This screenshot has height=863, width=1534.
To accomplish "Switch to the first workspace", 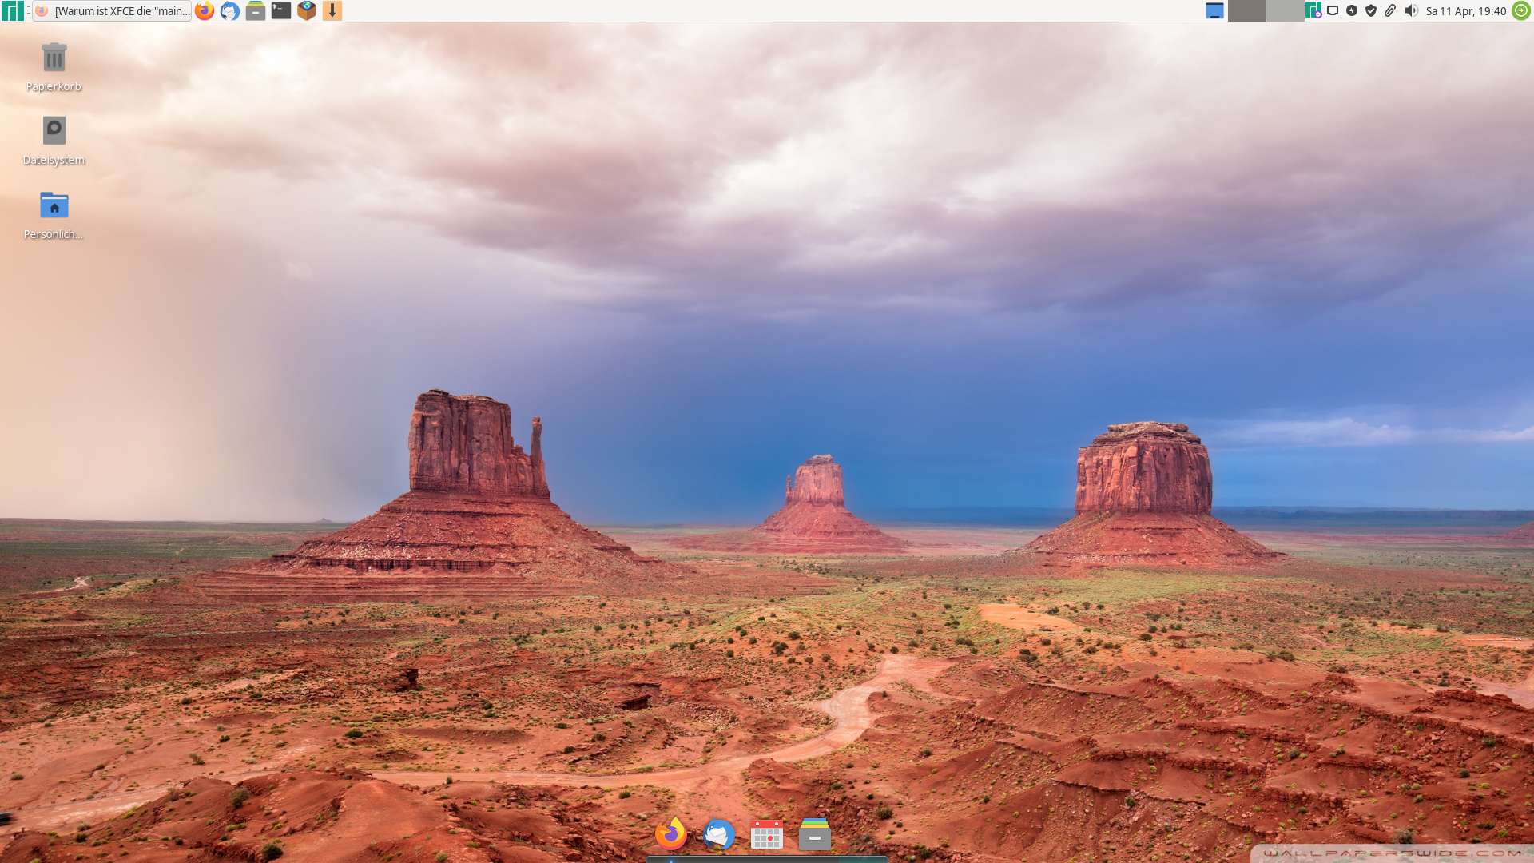I will [1246, 11].
